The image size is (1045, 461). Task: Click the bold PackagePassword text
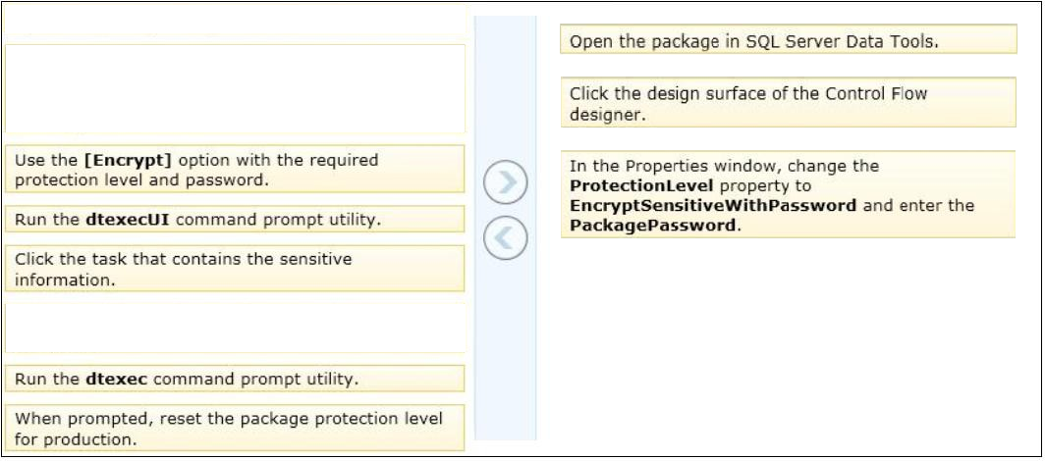[x=654, y=226]
